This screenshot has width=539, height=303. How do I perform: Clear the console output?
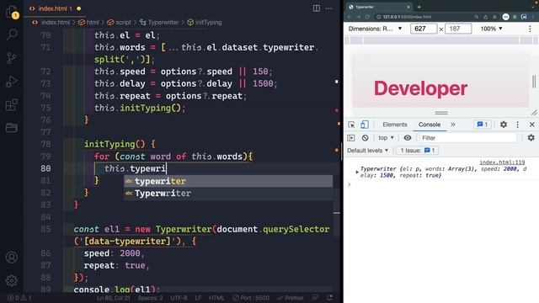(365, 138)
